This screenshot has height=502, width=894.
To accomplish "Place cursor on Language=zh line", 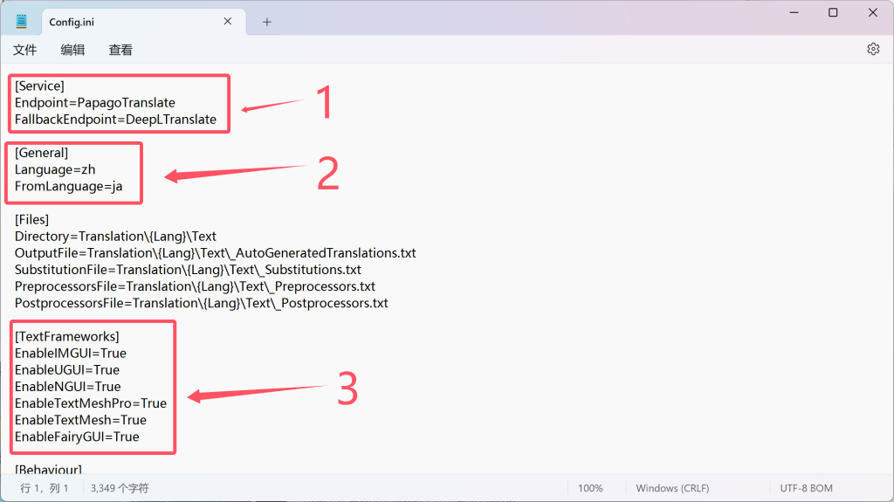I will pyautogui.click(x=55, y=169).
